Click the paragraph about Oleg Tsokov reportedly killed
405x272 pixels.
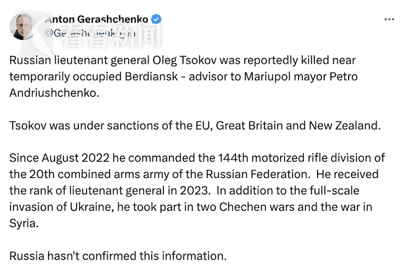click(x=184, y=76)
